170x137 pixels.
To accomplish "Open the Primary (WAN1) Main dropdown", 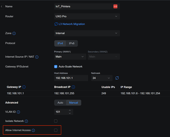I will click(70, 57).
